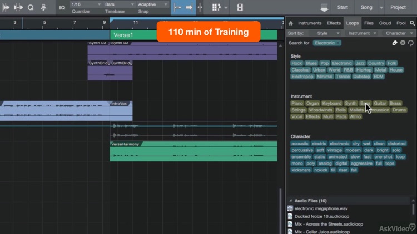Open the Instrument sort dropdown
This screenshot has width=417, height=234.
pyautogui.click(x=361, y=33)
